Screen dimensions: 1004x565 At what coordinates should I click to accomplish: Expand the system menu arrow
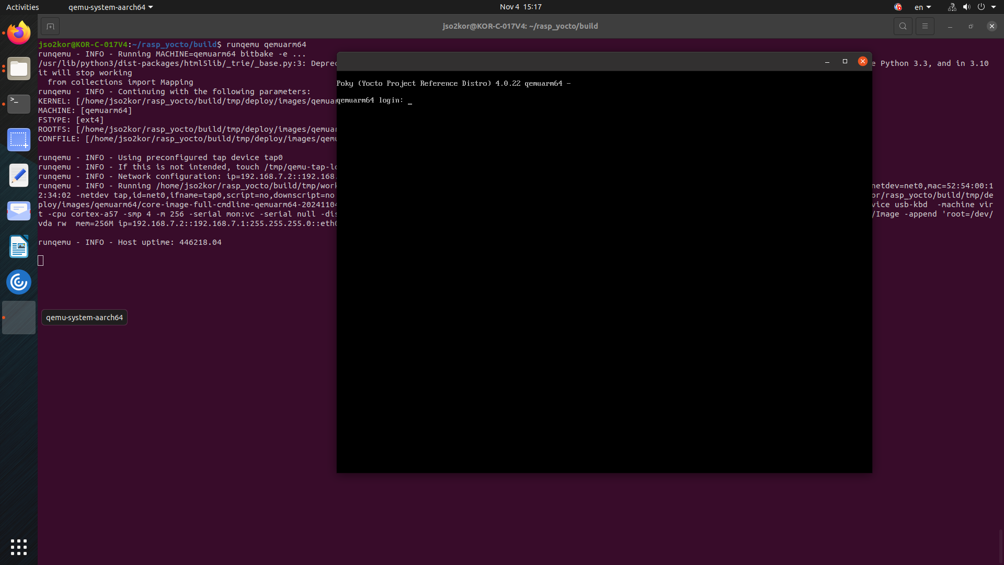point(994,7)
